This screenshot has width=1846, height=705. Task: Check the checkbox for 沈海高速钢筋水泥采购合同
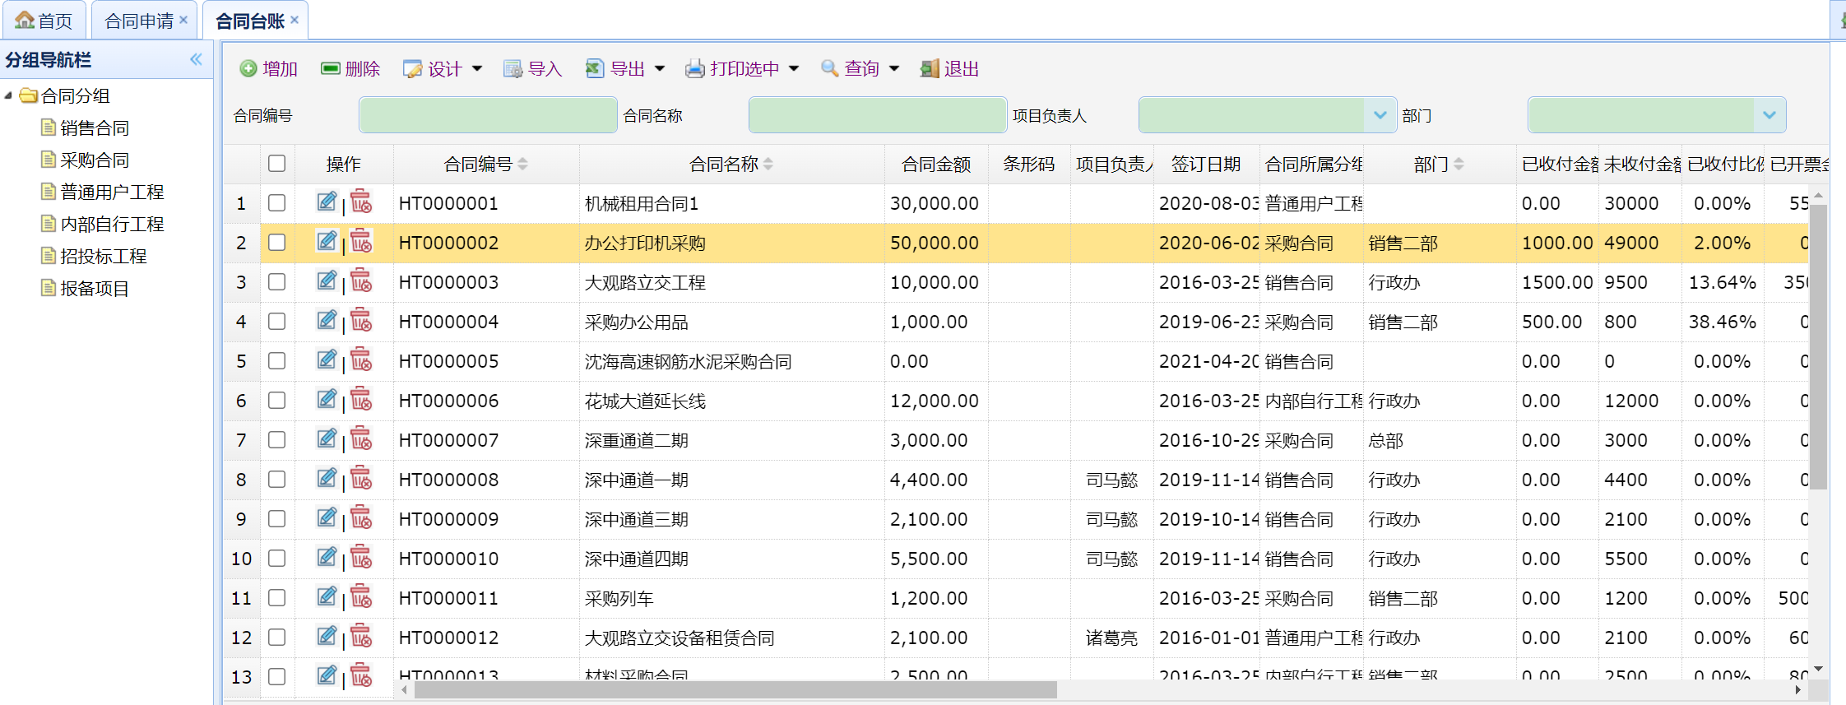coord(277,361)
